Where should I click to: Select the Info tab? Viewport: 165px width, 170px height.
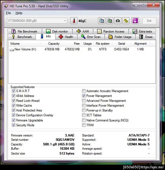coord(46,36)
